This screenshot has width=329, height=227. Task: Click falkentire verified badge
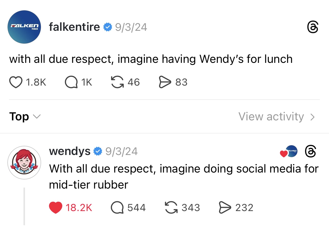(x=107, y=27)
